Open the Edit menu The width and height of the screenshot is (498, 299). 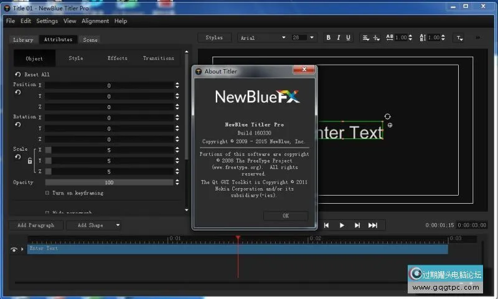coord(26,21)
